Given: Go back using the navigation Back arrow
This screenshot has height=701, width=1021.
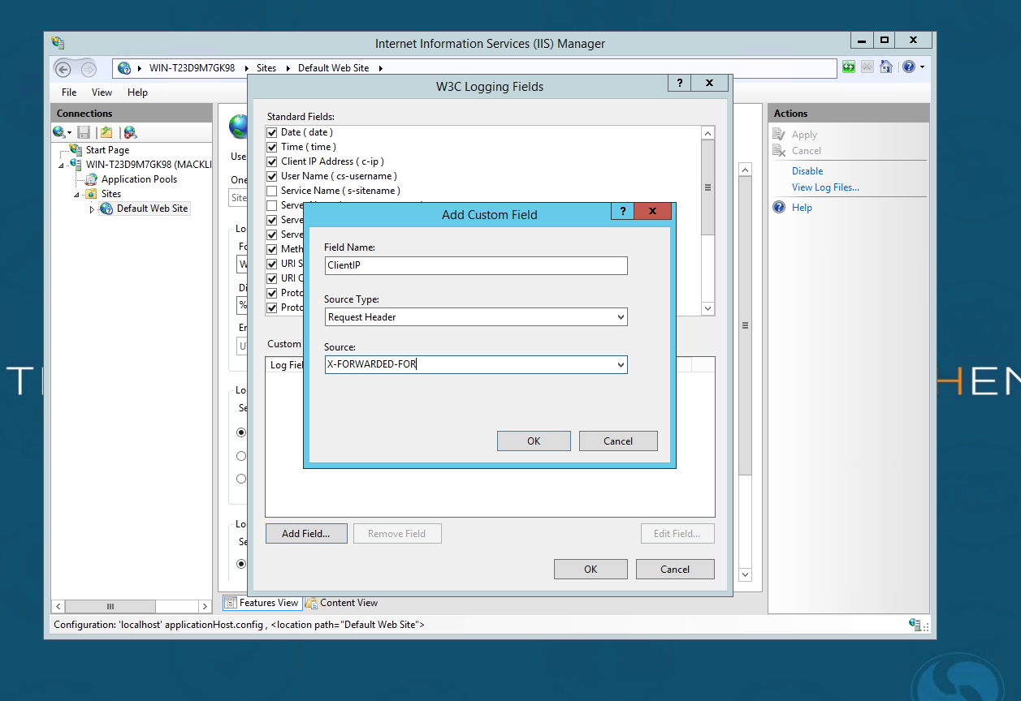Looking at the screenshot, I should 63,69.
